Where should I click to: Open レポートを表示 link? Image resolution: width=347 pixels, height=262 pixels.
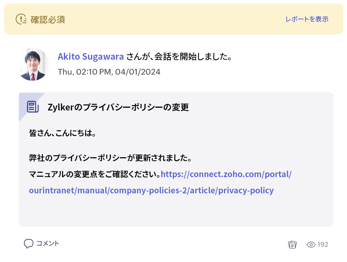click(306, 19)
